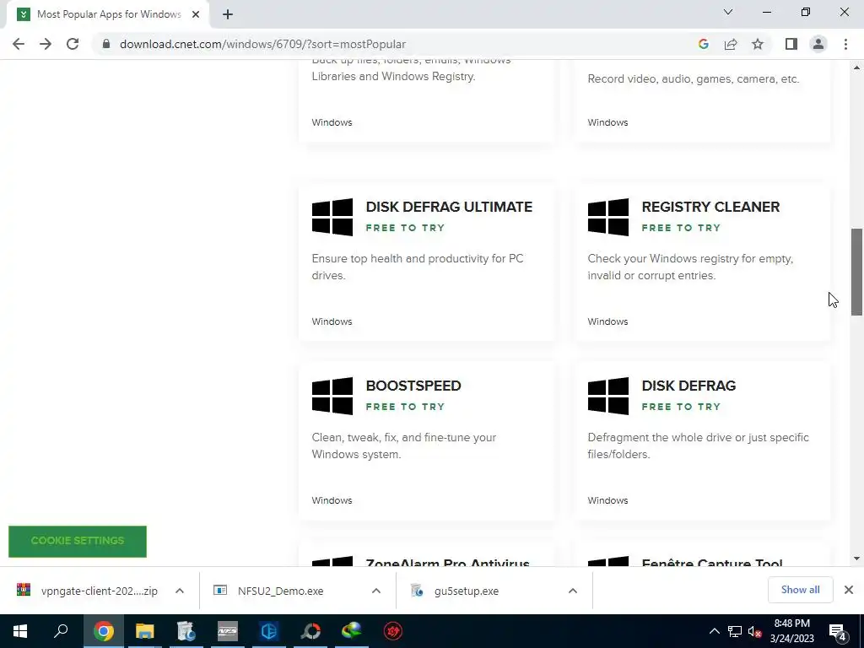Click the Chrome taskbar icon
This screenshot has height=648, width=864.
(x=104, y=631)
